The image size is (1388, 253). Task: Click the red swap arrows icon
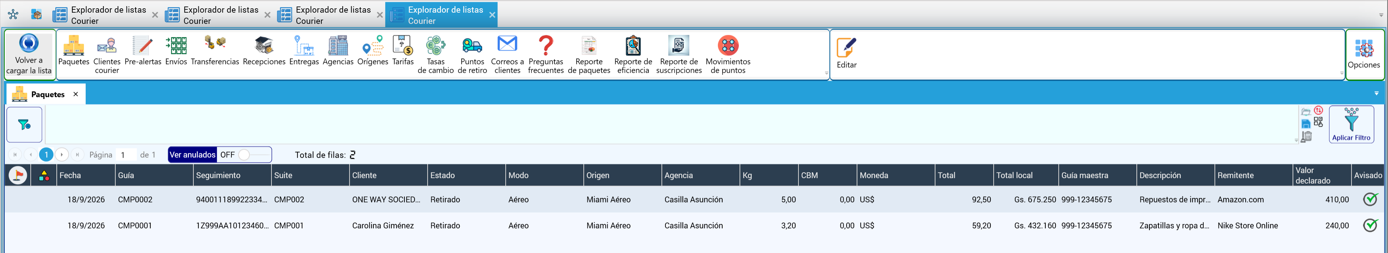[1319, 110]
